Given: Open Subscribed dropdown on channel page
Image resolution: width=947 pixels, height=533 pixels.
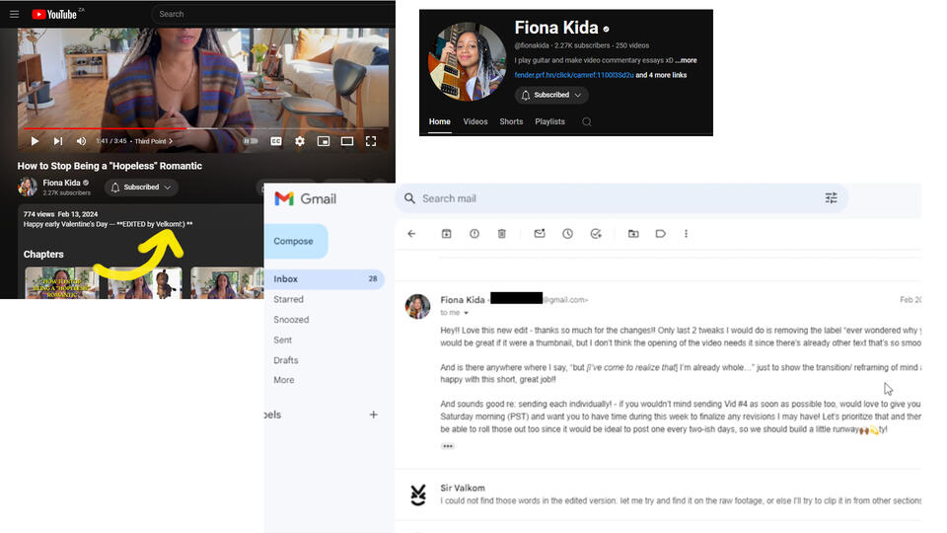Looking at the screenshot, I should (x=551, y=95).
